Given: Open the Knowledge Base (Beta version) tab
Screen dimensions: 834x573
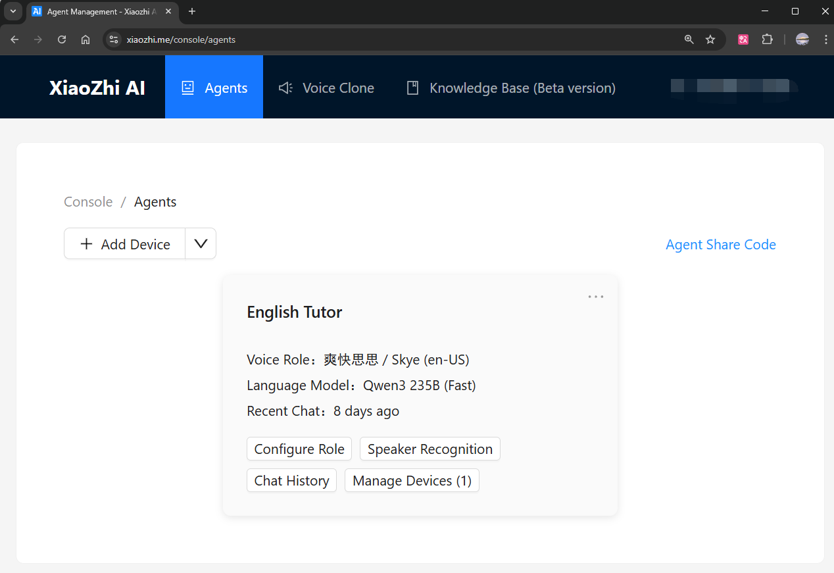Looking at the screenshot, I should pos(511,88).
